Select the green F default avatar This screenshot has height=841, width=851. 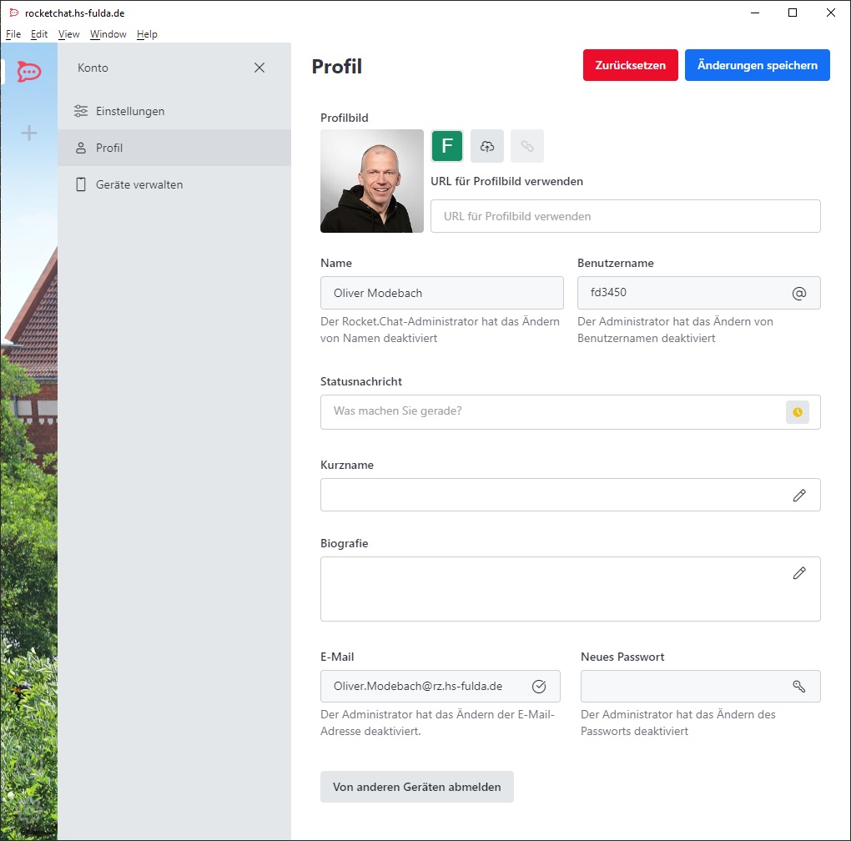447,146
